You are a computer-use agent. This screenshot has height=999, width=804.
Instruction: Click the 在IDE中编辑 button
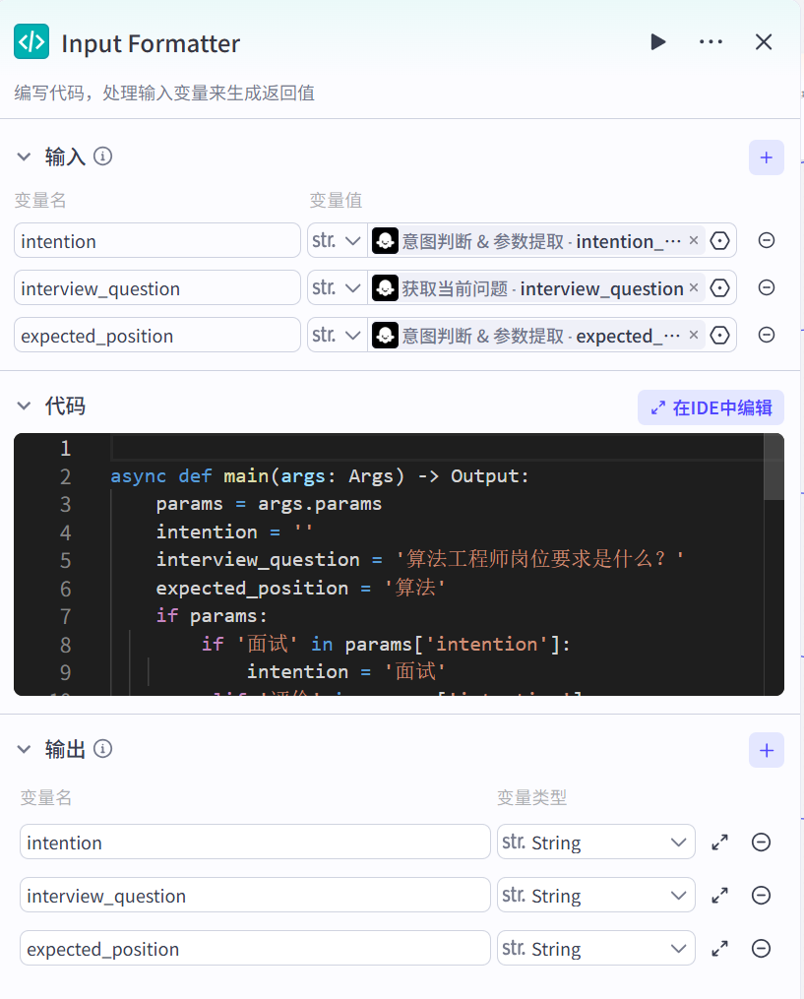pyautogui.click(x=711, y=407)
